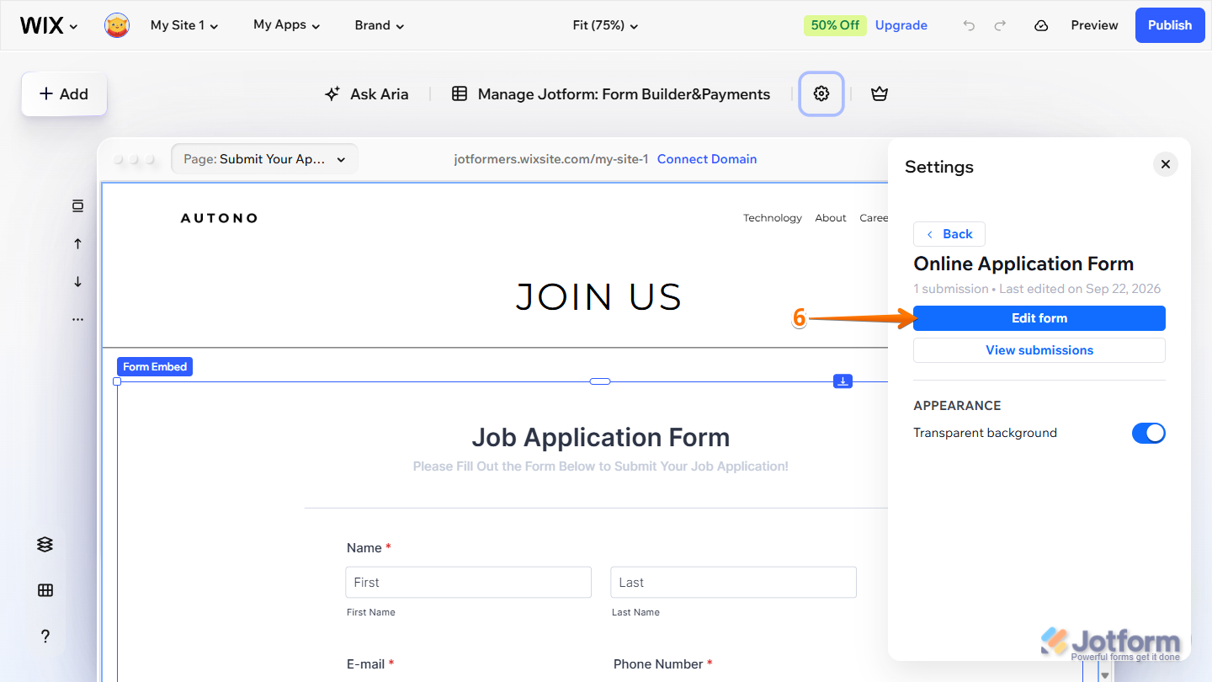Open Ask Aria assistant

coord(366,94)
